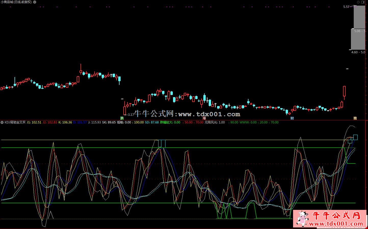Click the KDJ背驰金叉买 indicator name
The width and height of the screenshot is (368, 229).
click(15, 122)
